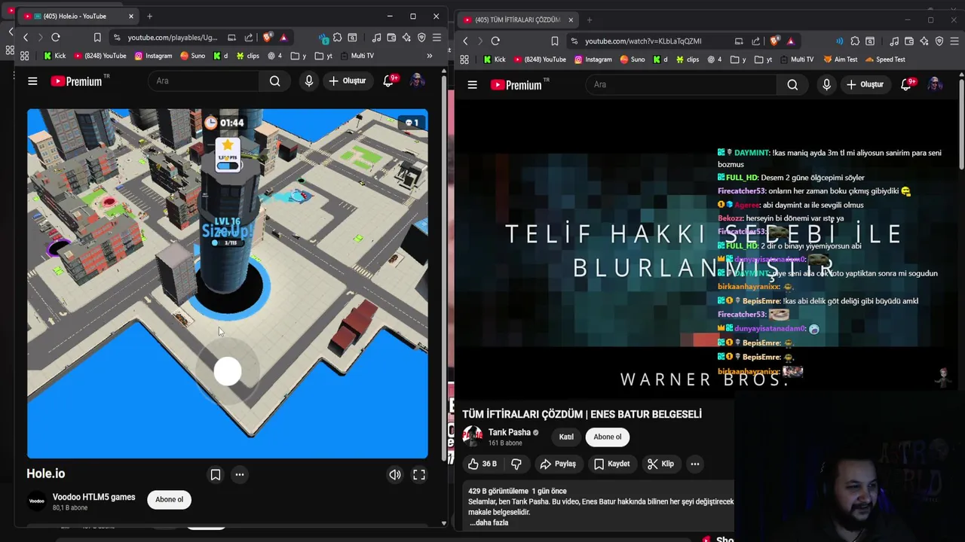Screen dimensions: 965x542
Task: Select the TÜM İFTİRALARI ÇÖZDÜM tab
Action: [x=519, y=20]
